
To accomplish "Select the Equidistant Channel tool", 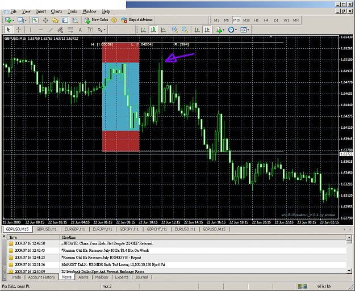I will (x=60, y=29).
